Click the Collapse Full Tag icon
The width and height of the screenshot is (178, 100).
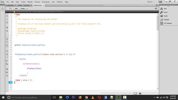point(7,22)
